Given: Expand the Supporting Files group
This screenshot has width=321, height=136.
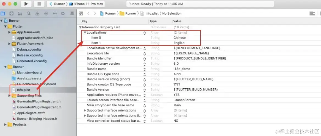Looking at the screenshot, I should (9, 96).
